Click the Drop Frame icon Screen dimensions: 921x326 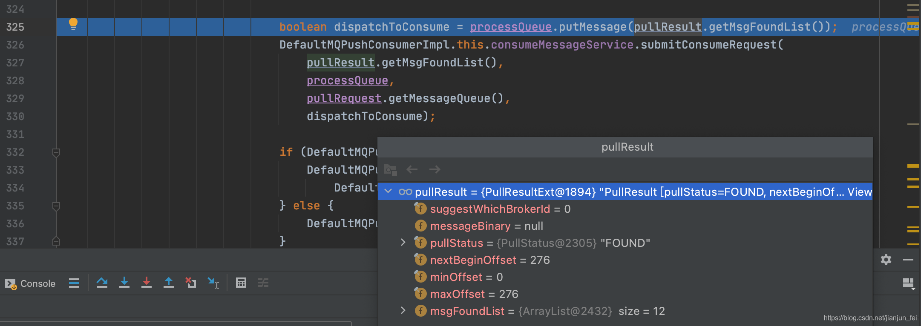[x=191, y=283]
